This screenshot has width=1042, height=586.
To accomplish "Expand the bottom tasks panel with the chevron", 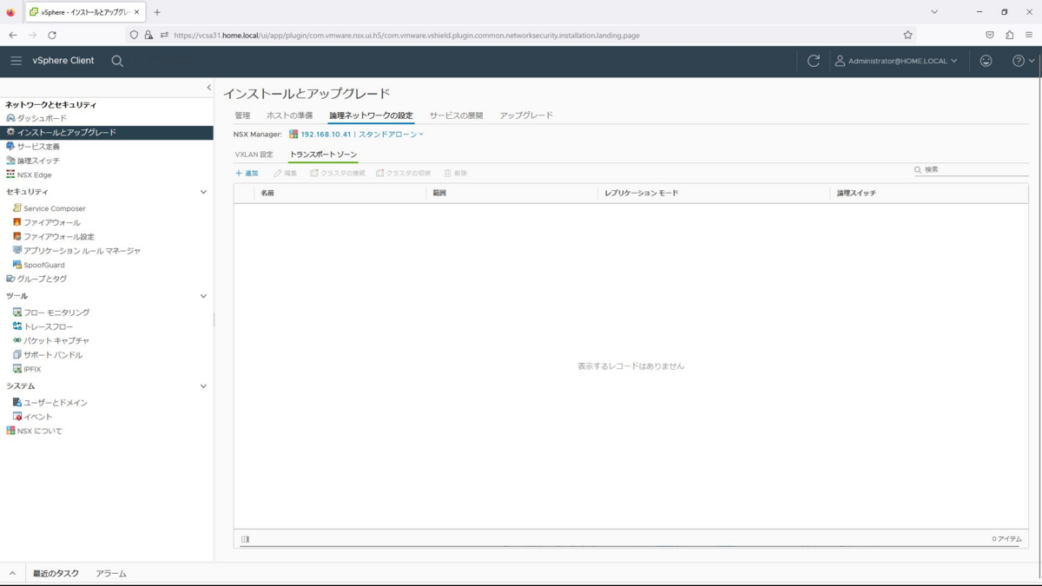I will (12, 574).
